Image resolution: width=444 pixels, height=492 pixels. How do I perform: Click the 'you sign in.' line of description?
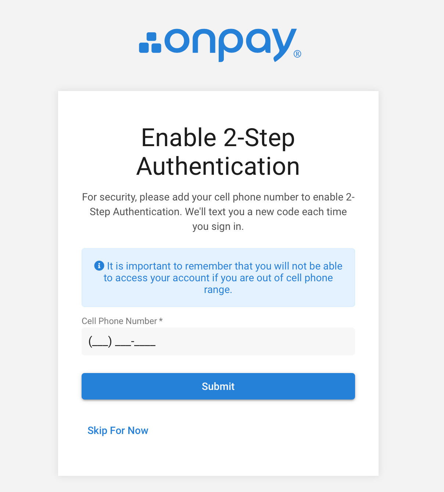click(x=218, y=227)
